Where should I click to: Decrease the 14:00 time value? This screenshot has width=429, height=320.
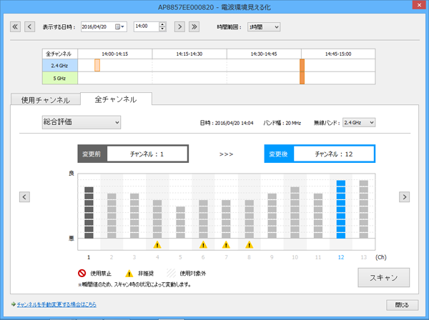(x=162, y=29)
